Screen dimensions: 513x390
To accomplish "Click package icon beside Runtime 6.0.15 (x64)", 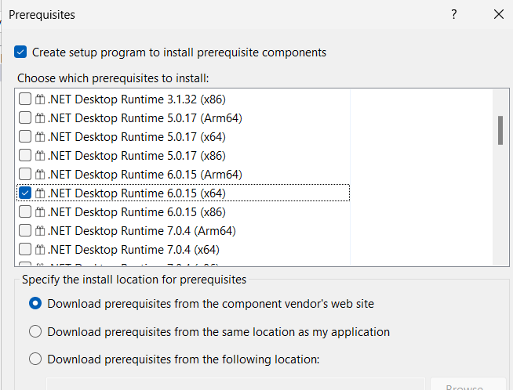I will pos(40,193).
